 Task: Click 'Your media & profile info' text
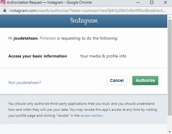point(103,56)
